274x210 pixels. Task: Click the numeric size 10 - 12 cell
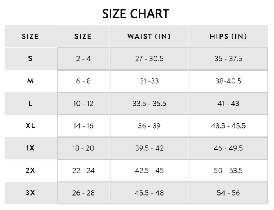(x=83, y=104)
